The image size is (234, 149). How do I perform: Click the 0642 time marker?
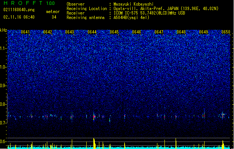pos(48,32)
